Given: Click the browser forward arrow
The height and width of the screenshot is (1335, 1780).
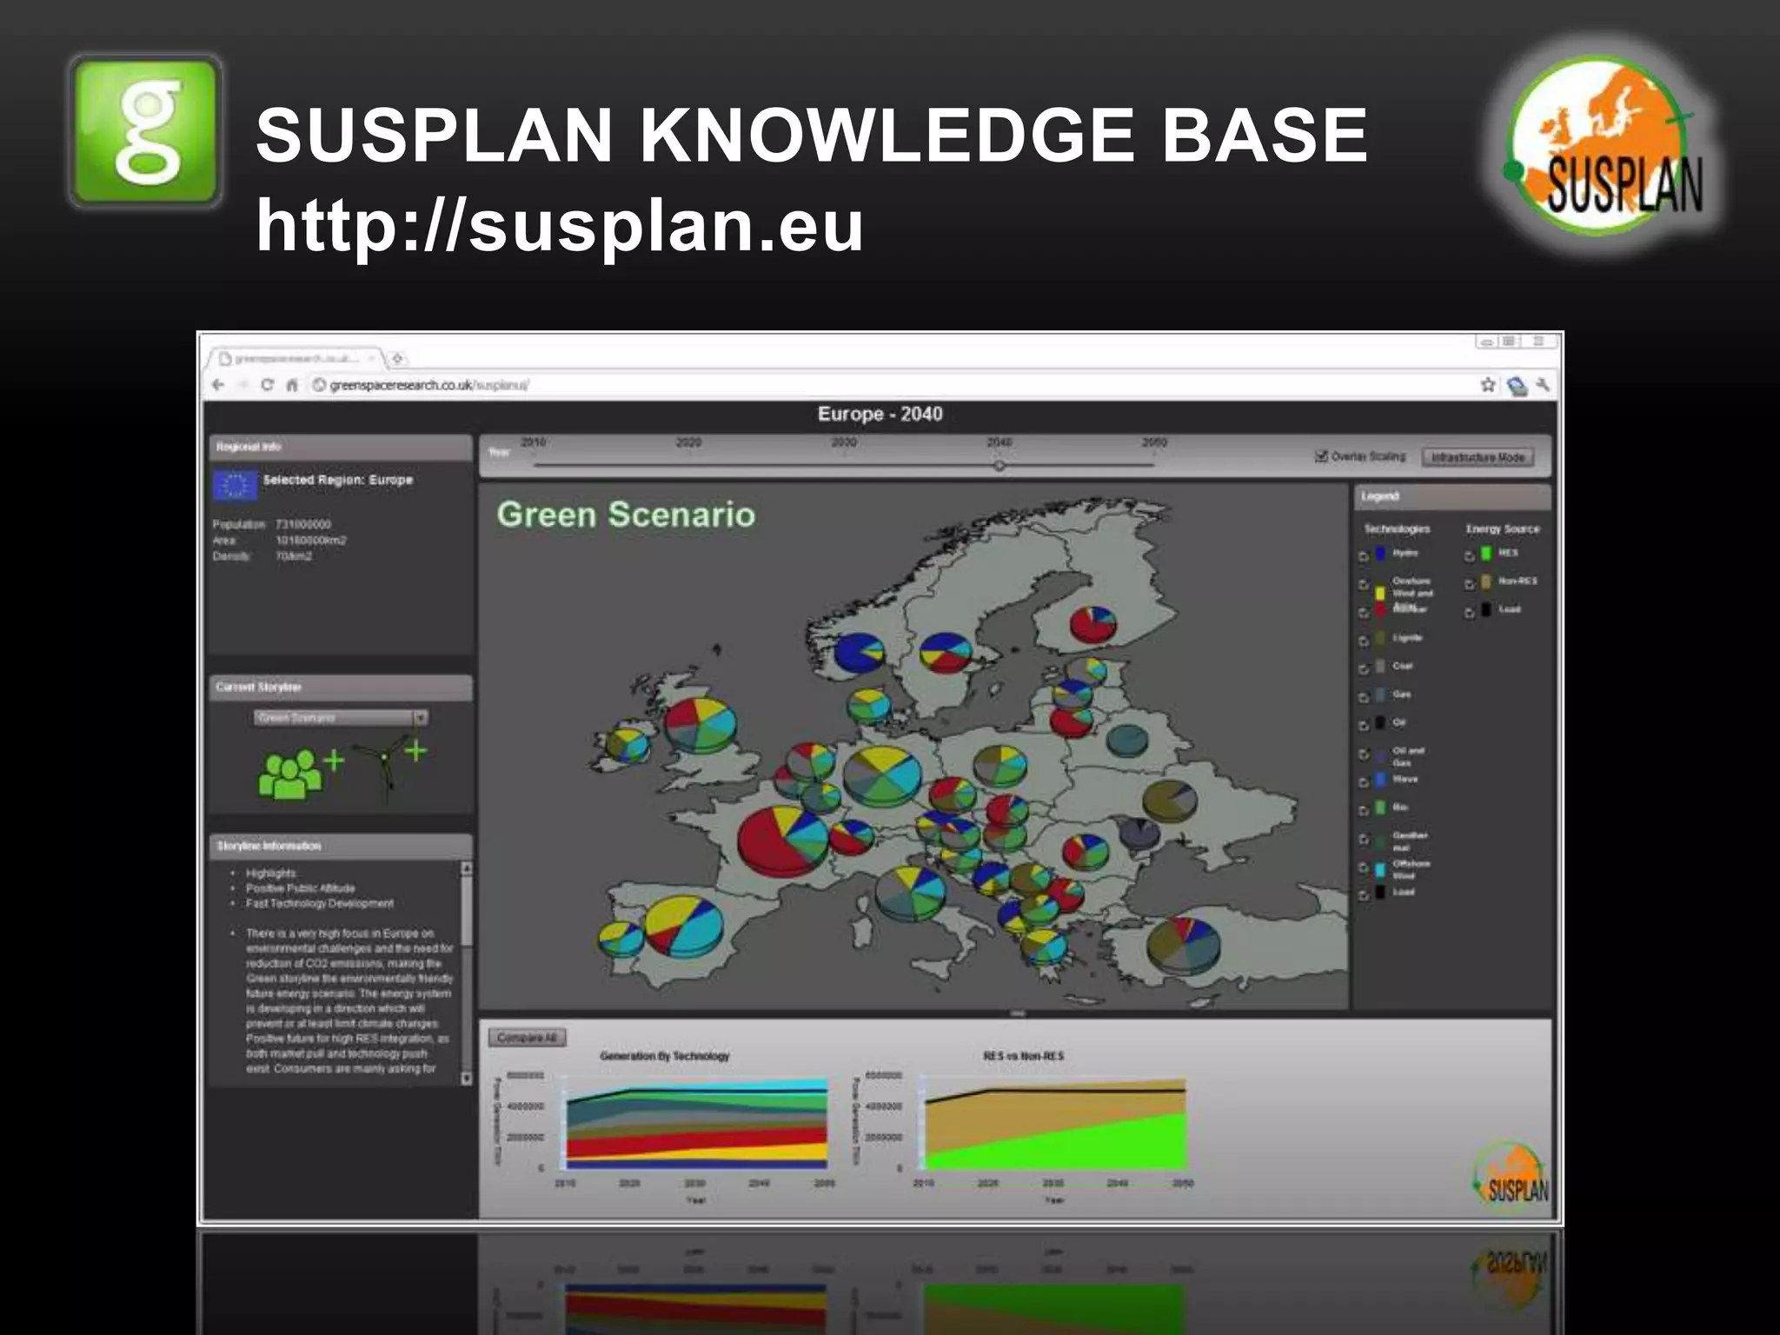Looking at the screenshot, I should (243, 385).
